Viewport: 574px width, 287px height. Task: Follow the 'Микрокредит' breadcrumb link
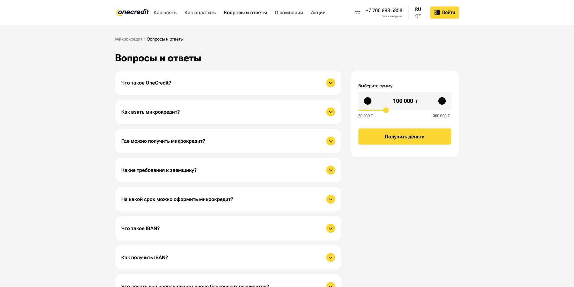click(129, 39)
